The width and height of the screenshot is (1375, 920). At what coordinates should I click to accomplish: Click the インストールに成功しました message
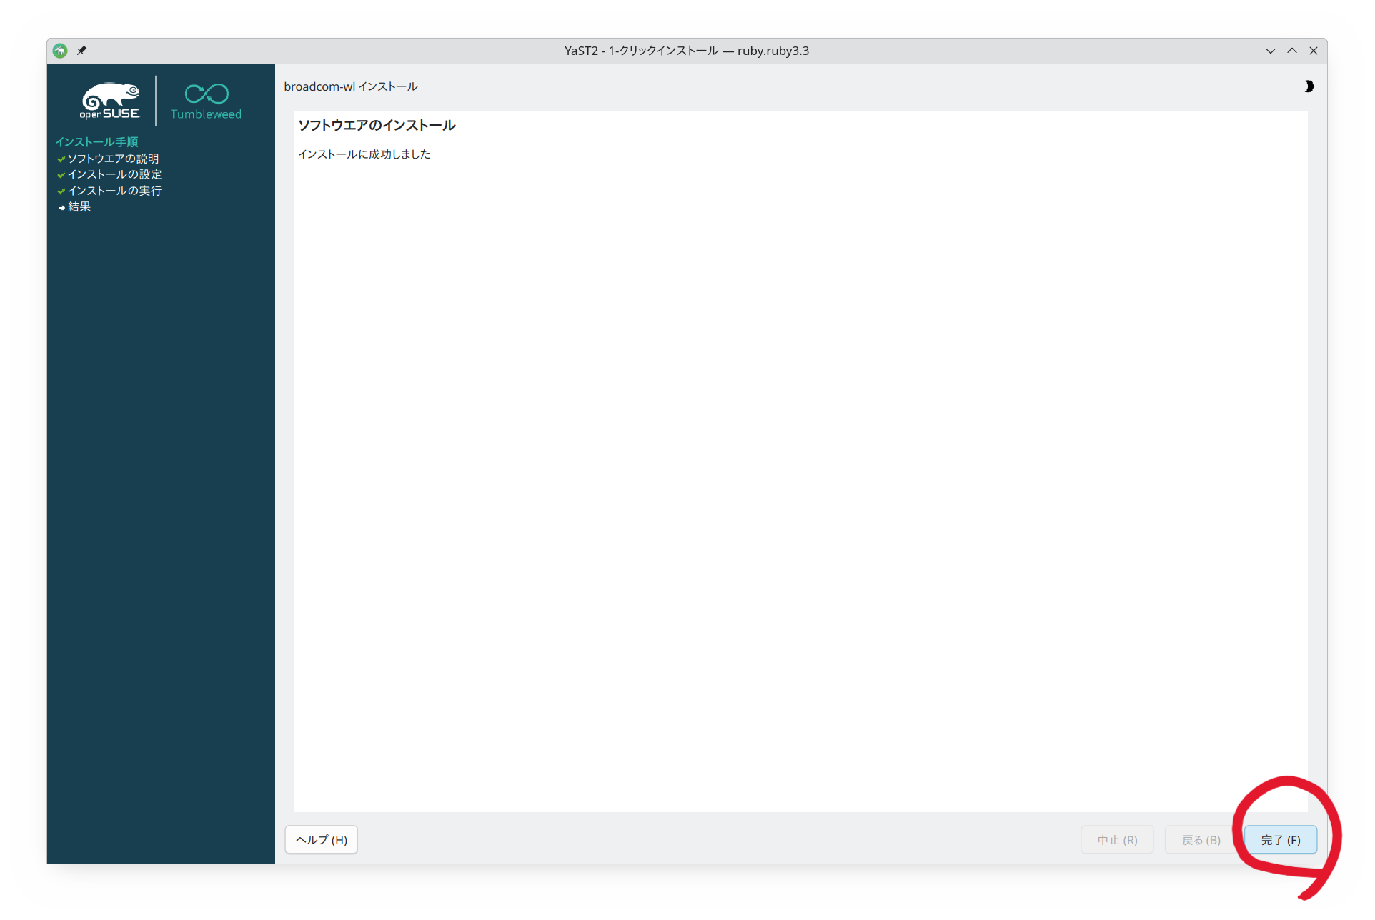(364, 154)
